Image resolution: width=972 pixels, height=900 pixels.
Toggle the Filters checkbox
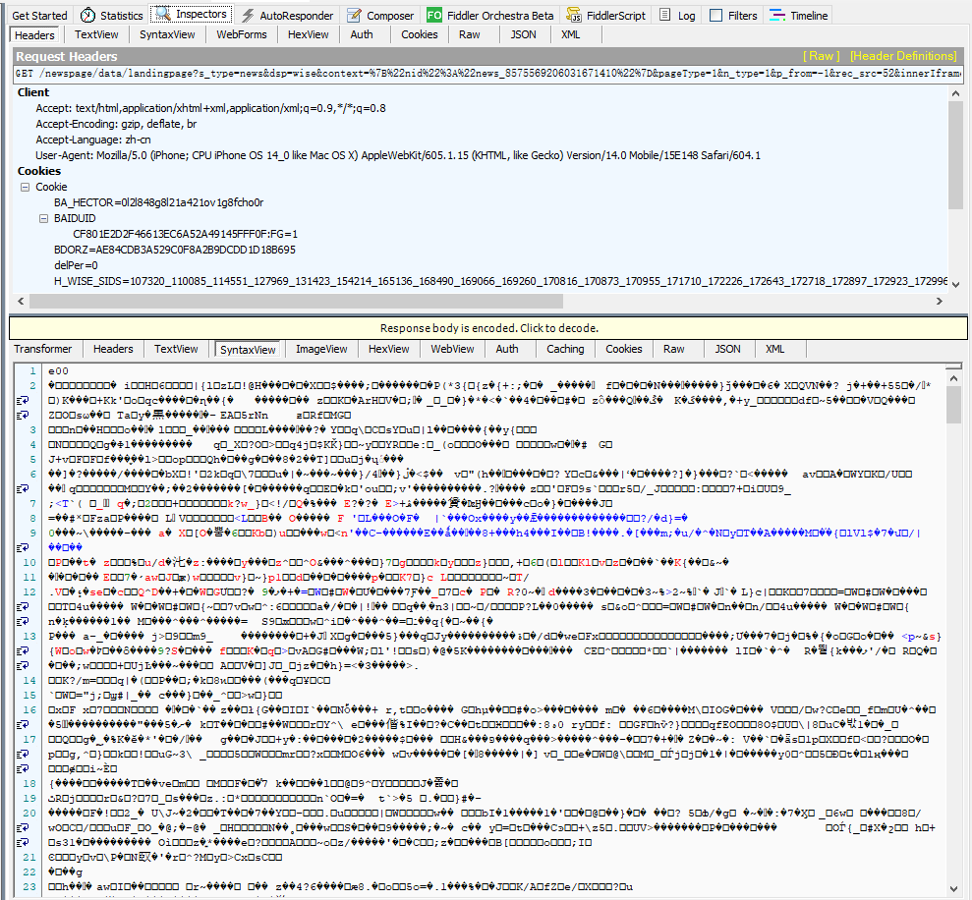[x=716, y=16]
